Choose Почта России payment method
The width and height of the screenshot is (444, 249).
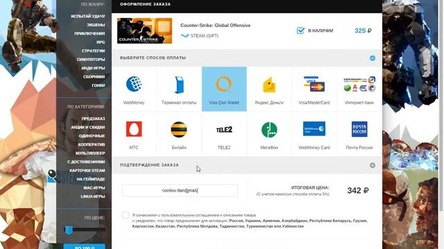point(359,134)
